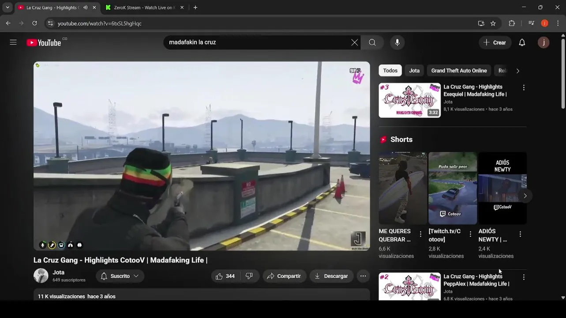The width and height of the screenshot is (566, 318).
Task: Open Shorts section heading
Action: pos(401,140)
